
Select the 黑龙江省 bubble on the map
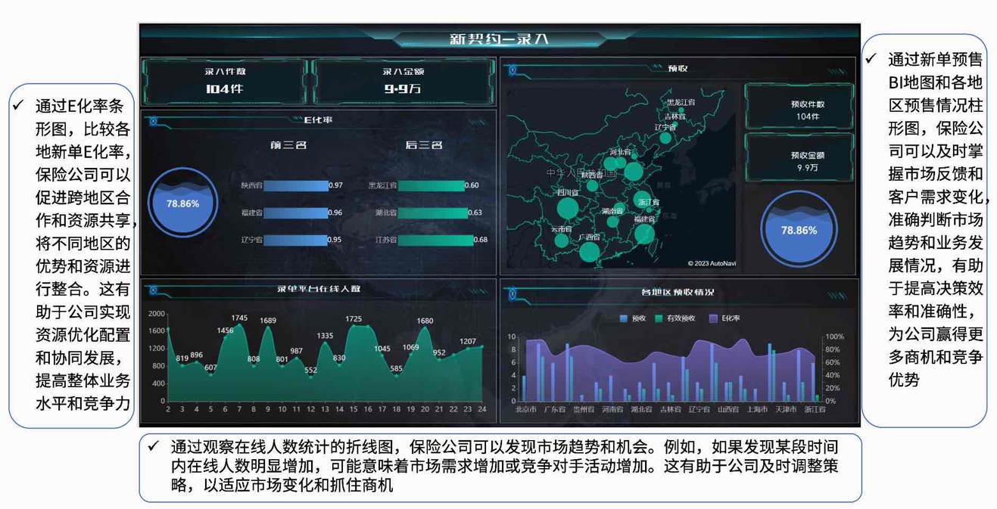point(681,110)
